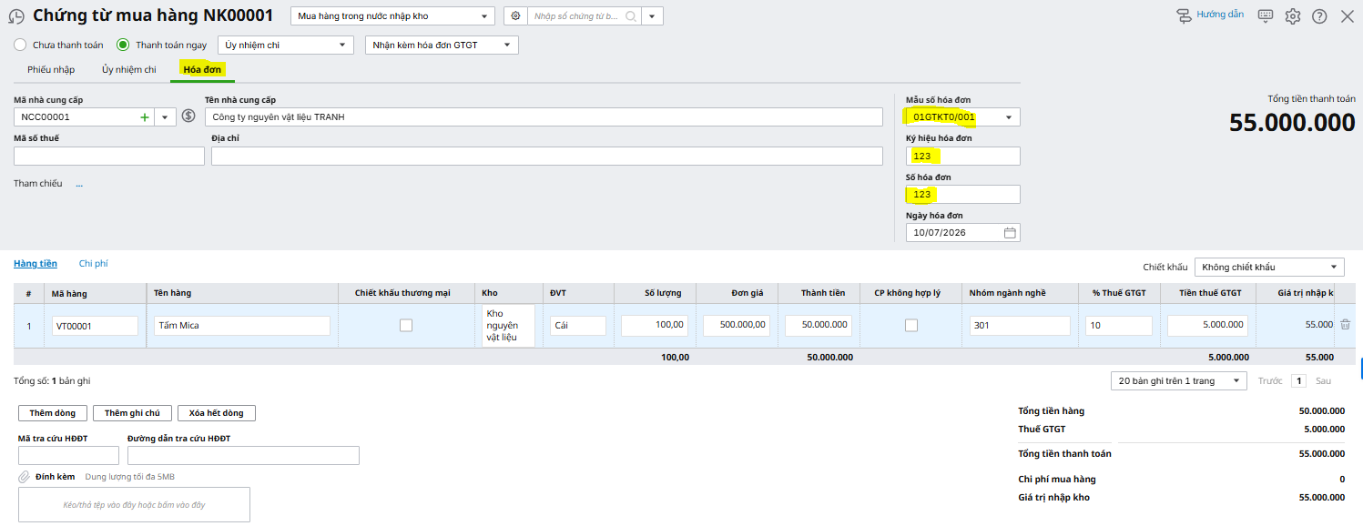Open the Ủy nhiệm chi payment method dropdown
Screen dimensions: 1363x526
285,45
